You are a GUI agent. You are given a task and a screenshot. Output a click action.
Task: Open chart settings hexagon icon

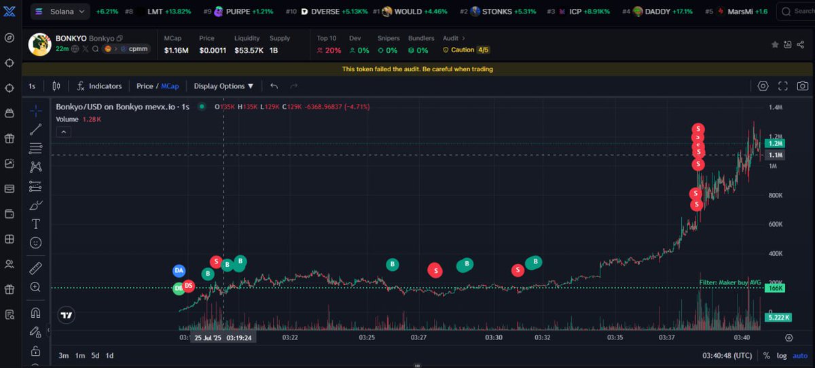pyautogui.click(x=763, y=86)
